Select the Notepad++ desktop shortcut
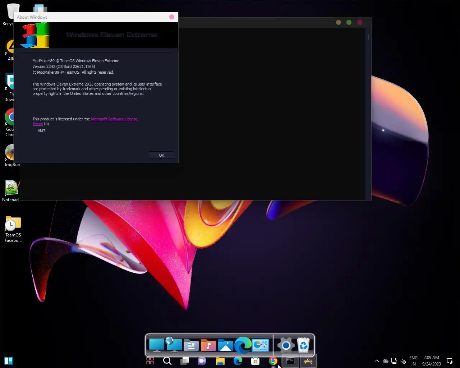This screenshot has height=368, width=460. coord(12,191)
